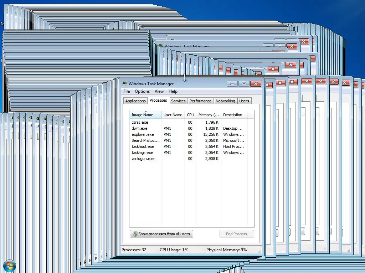Screen dimensions: 365x273
Task: Sort by User Name column header
Action: click(173, 115)
